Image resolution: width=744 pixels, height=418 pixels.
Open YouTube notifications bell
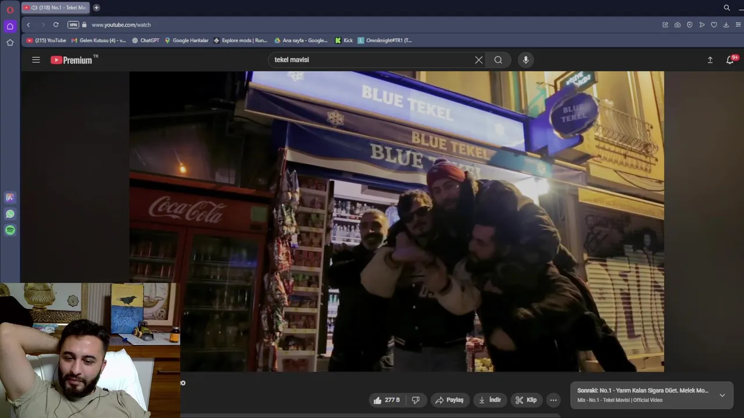(730, 60)
